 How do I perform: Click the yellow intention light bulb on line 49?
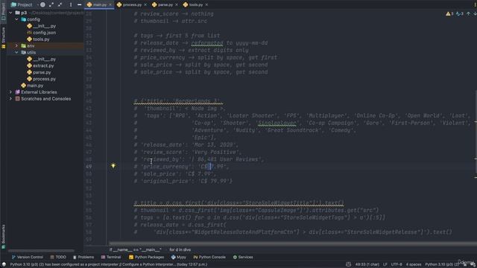tap(113, 166)
